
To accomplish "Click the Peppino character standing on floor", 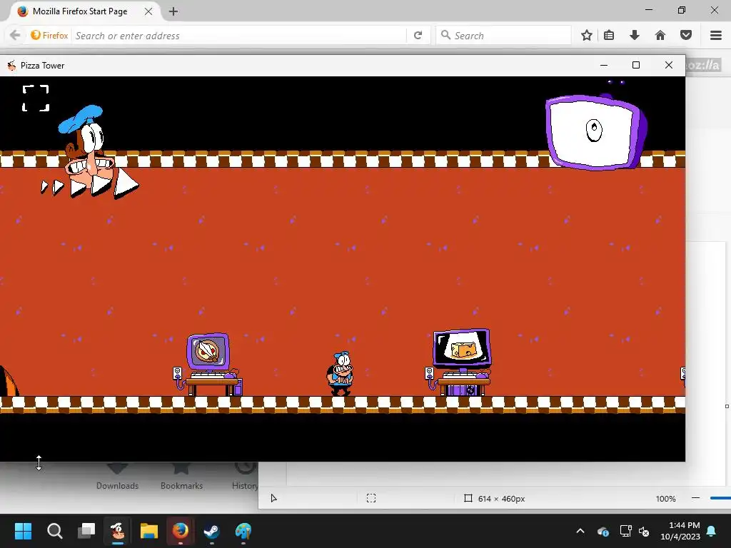I will point(341,373).
